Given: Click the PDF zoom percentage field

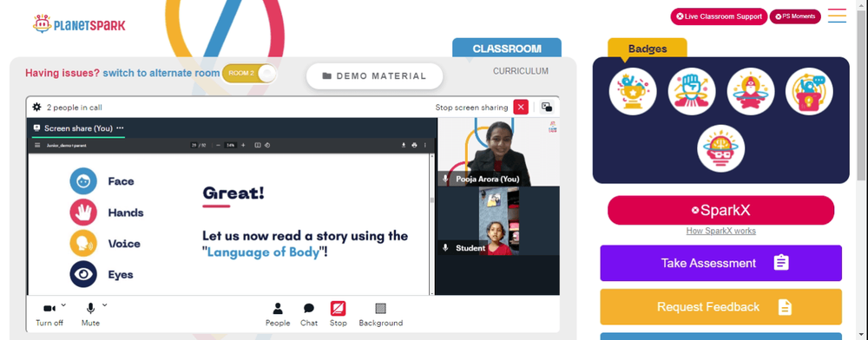Looking at the screenshot, I should 230,146.
